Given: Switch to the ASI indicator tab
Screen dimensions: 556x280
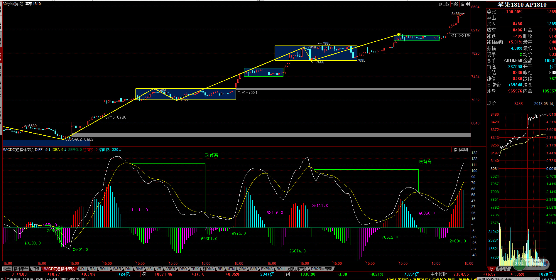Looking at the screenshot, I should [x=150, y=269].
